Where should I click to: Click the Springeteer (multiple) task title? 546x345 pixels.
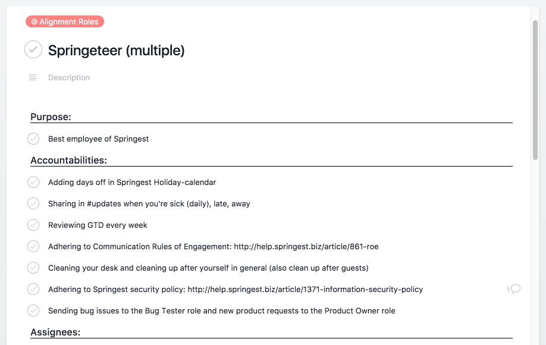tap(117, 51)
